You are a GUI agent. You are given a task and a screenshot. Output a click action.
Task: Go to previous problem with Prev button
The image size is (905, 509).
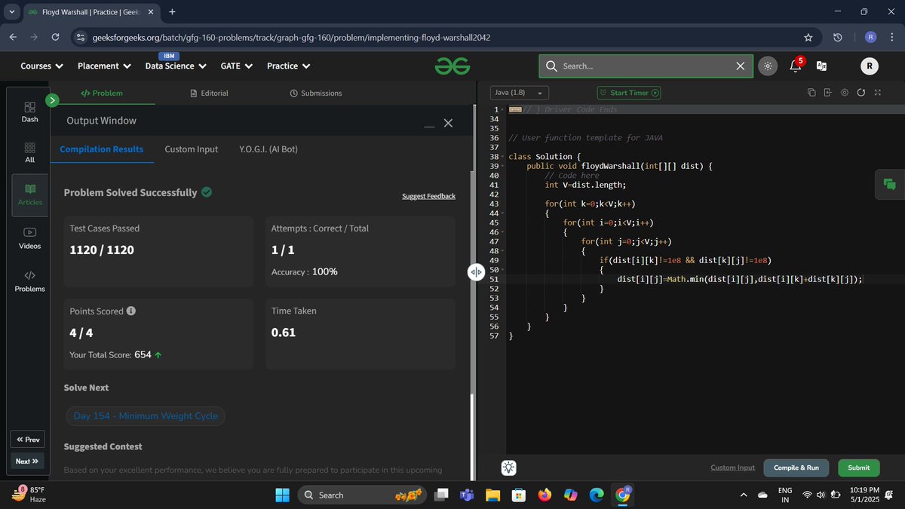click(x=28, y=440)
